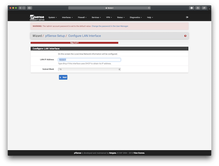Toggle the Safari sidebar

30,8
